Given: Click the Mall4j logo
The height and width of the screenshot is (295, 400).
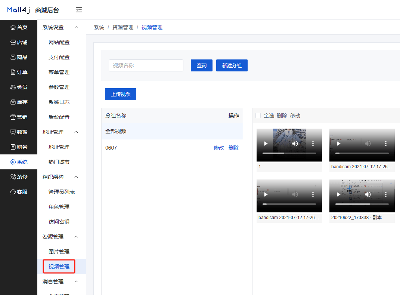Looking at the screenshot, I should pos(18,10).
